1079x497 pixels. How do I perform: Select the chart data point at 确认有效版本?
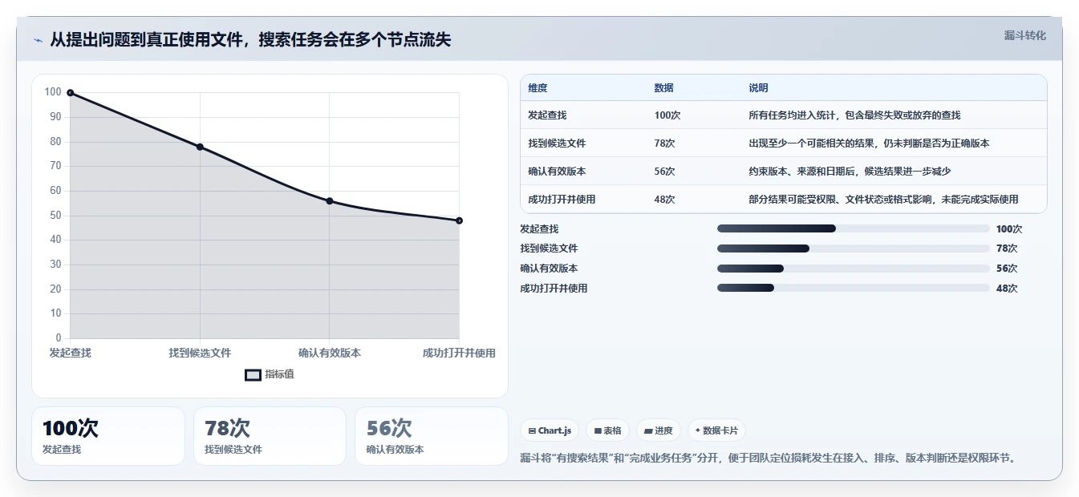point(330,201)
